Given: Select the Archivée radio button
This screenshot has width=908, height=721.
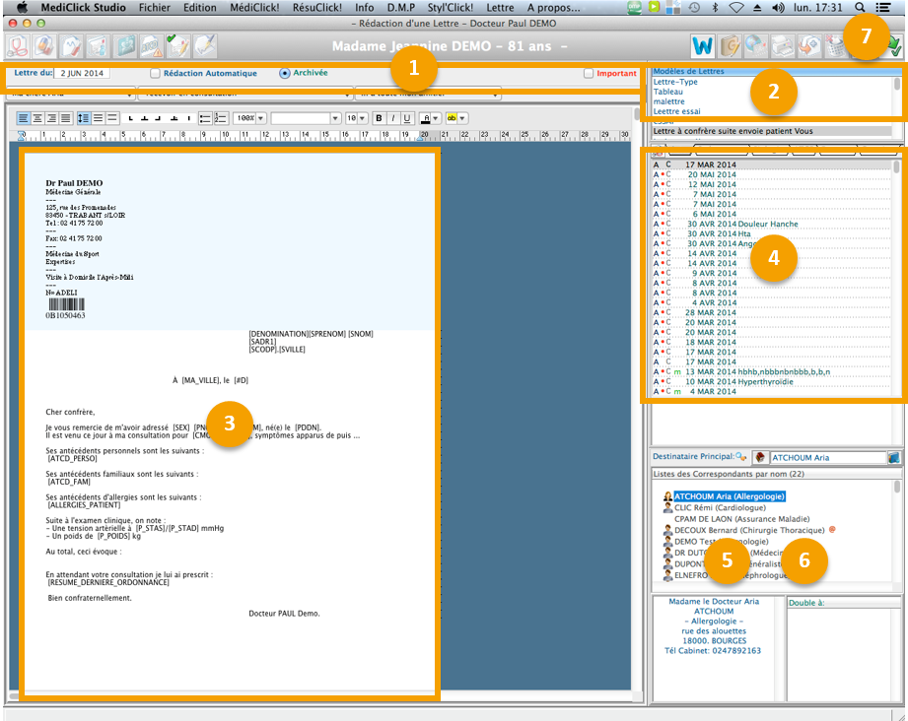Looking at the screenshot, I should (x=285, y=73).
